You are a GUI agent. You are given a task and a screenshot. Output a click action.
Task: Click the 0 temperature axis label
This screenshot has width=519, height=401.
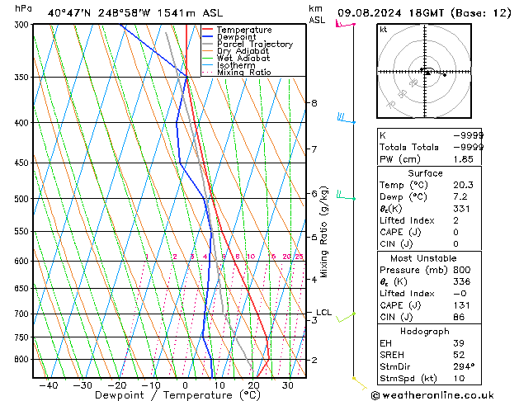point(186,385)
